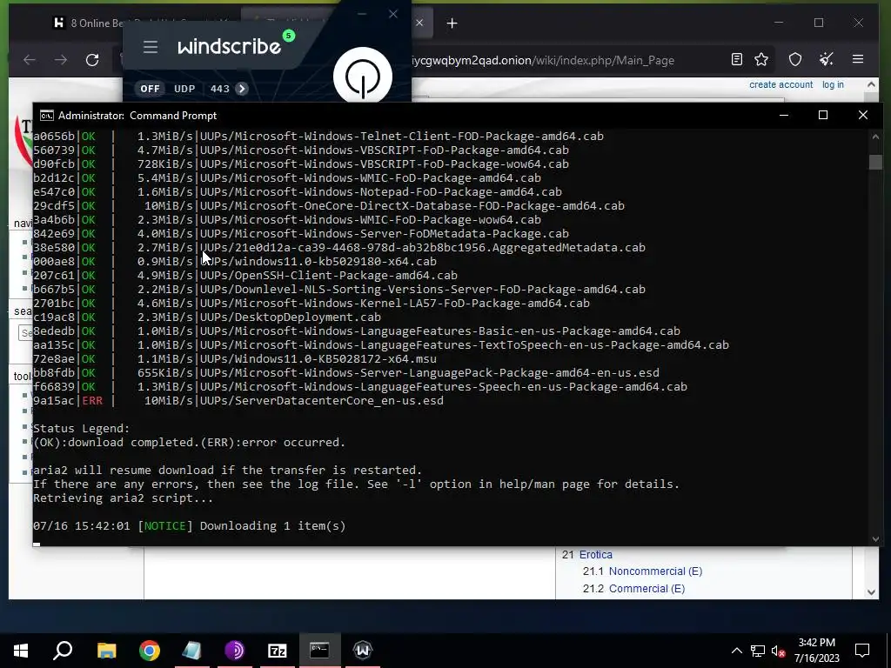Open taskbar Search
891x668 pixels.
coord(63,651)
